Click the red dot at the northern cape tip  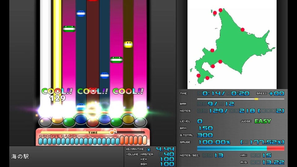(x=221, y=10)
